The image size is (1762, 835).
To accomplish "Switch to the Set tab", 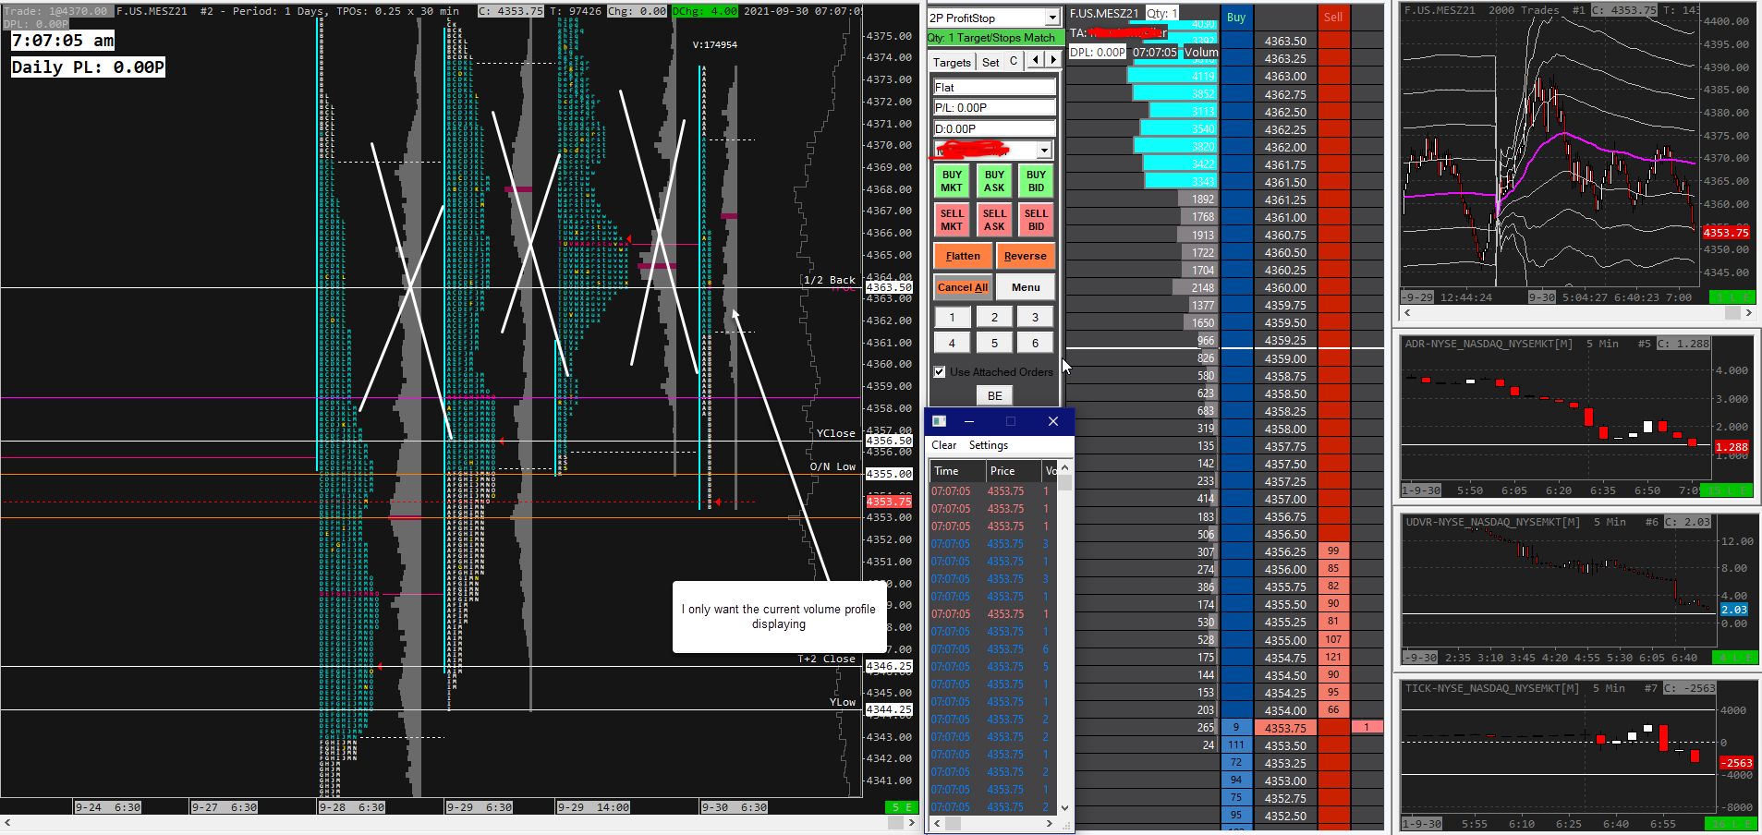I will click(x=990, y=62).
